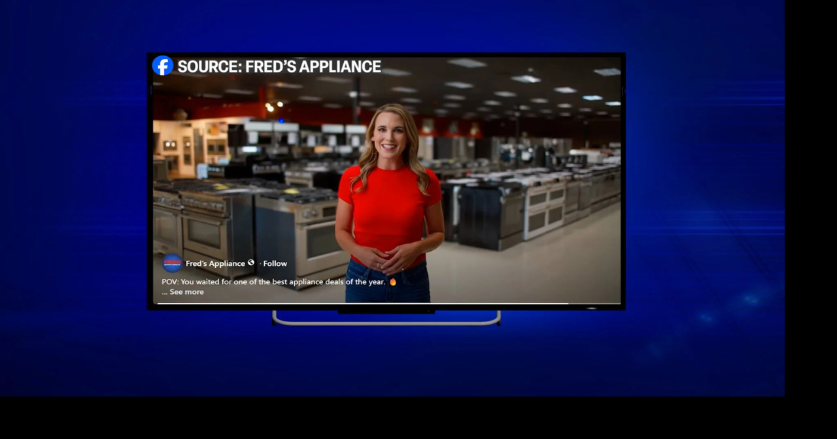Screen dimensions: 837x439
Task: Click the Facebook logo icon
Action: (x=162, y=66)
